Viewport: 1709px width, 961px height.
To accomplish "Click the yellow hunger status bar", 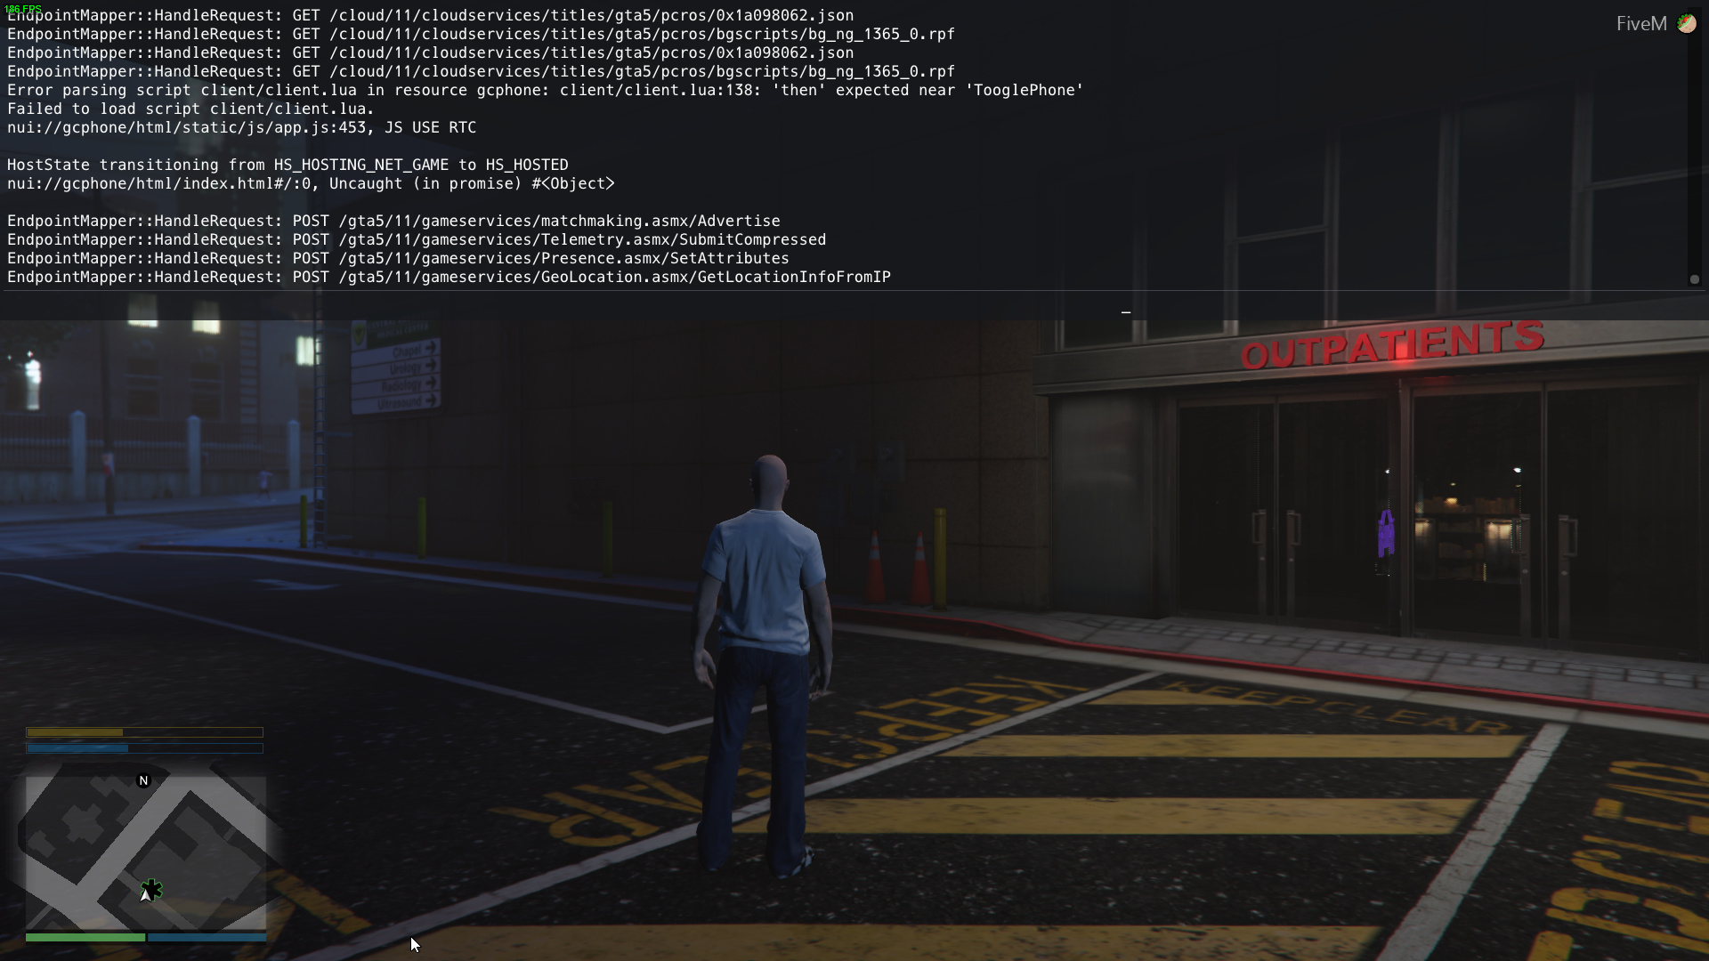I will [x=144, y=732].
